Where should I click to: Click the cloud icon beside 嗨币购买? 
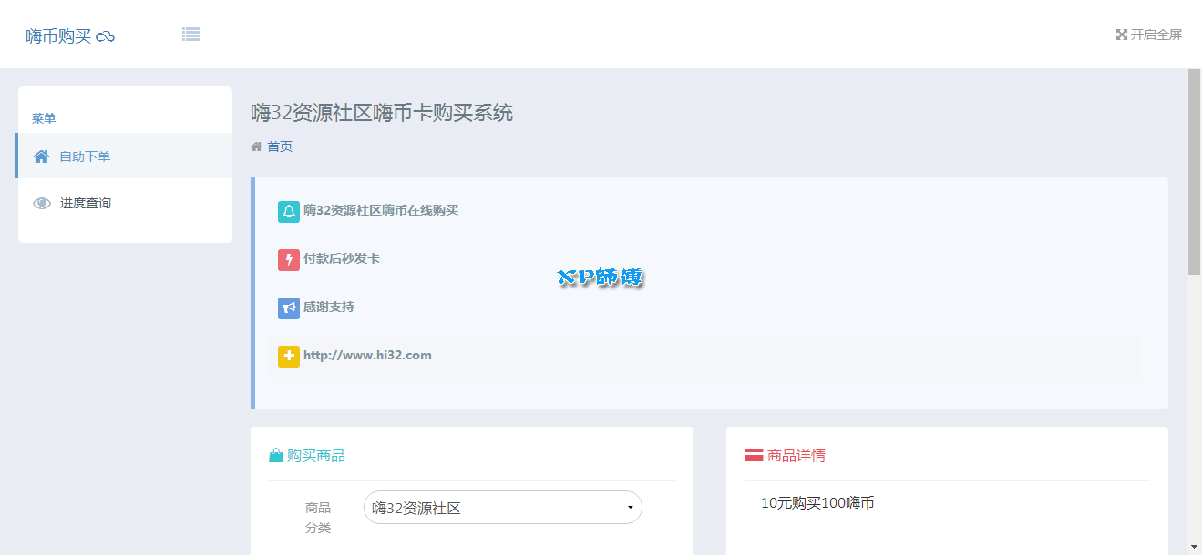[106, 37]
